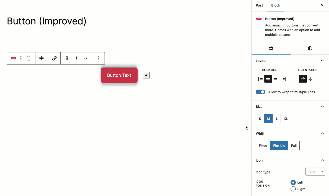This screenshot has height=196, width=329.
Task: Set orientation to vertical
Action: coord(311,79)
